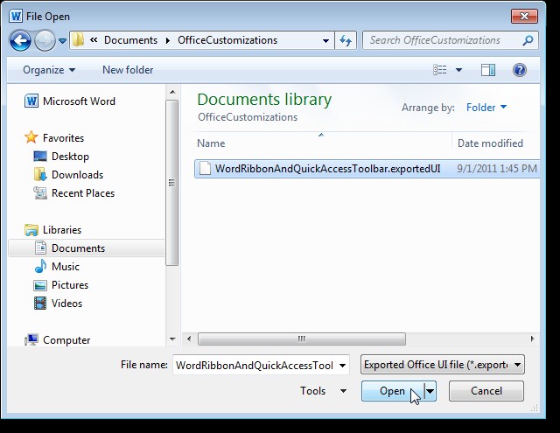
Task: Open the recent locations dropdown arrow
Action: point(62,41)
